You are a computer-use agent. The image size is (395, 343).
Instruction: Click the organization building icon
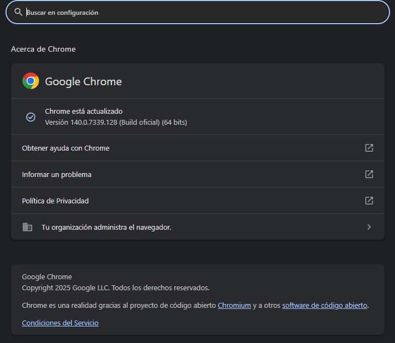click(27, 227)
